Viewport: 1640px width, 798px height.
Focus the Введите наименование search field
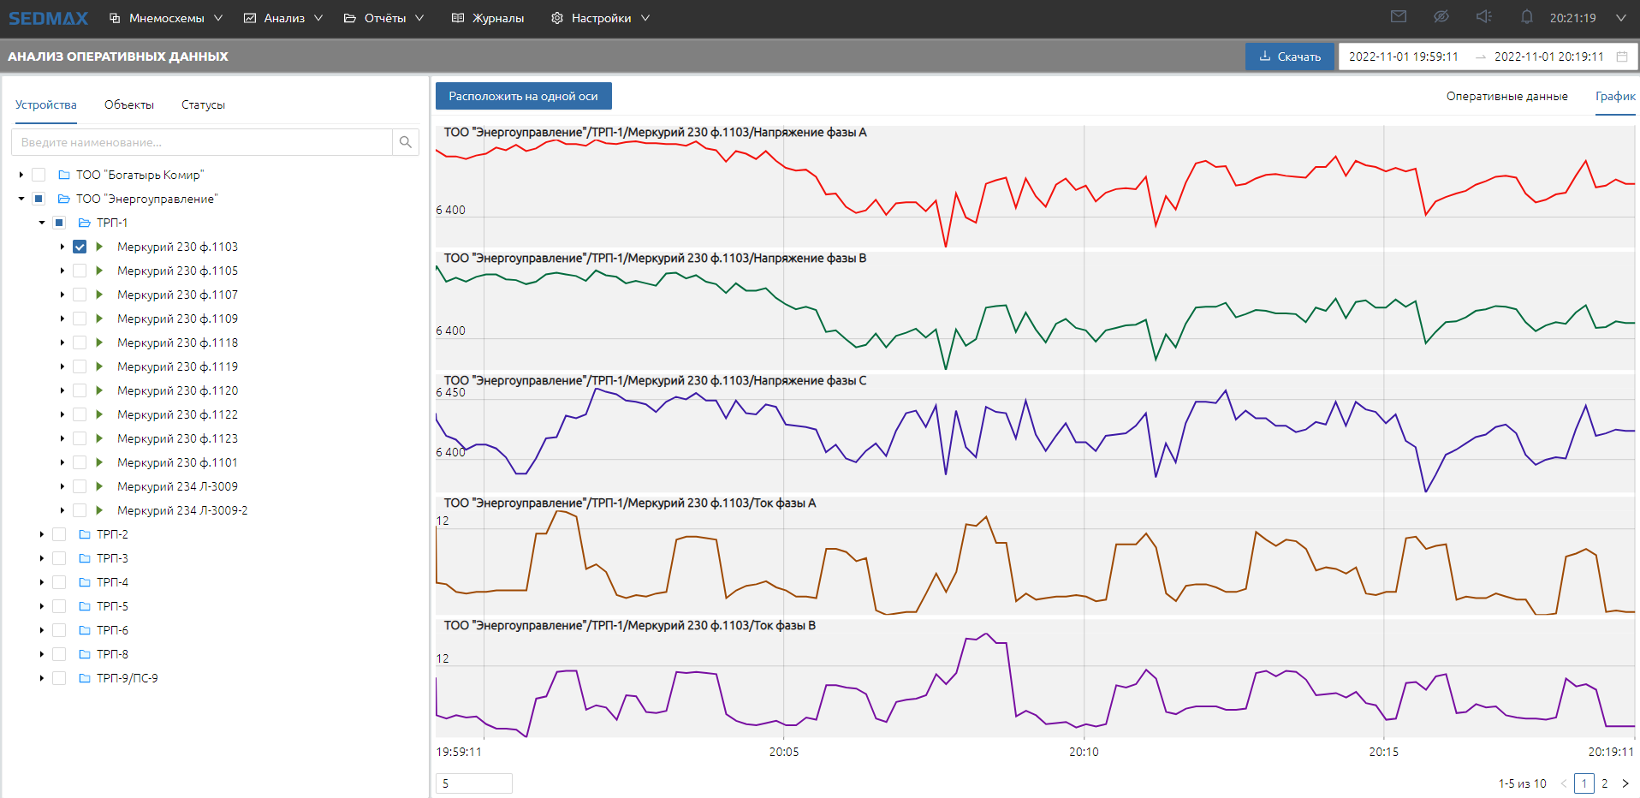(x=202, y=142)
